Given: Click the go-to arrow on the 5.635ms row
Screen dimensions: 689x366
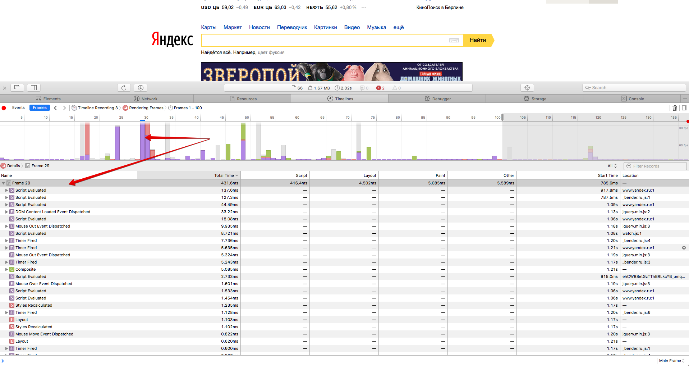Looking at the screenshot, I should tap(684, 248).
